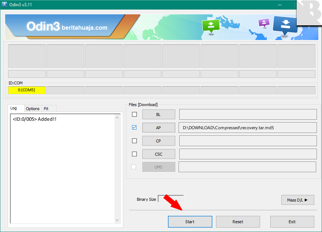
Task: Click the AP file path field
Action: (248, 128)
